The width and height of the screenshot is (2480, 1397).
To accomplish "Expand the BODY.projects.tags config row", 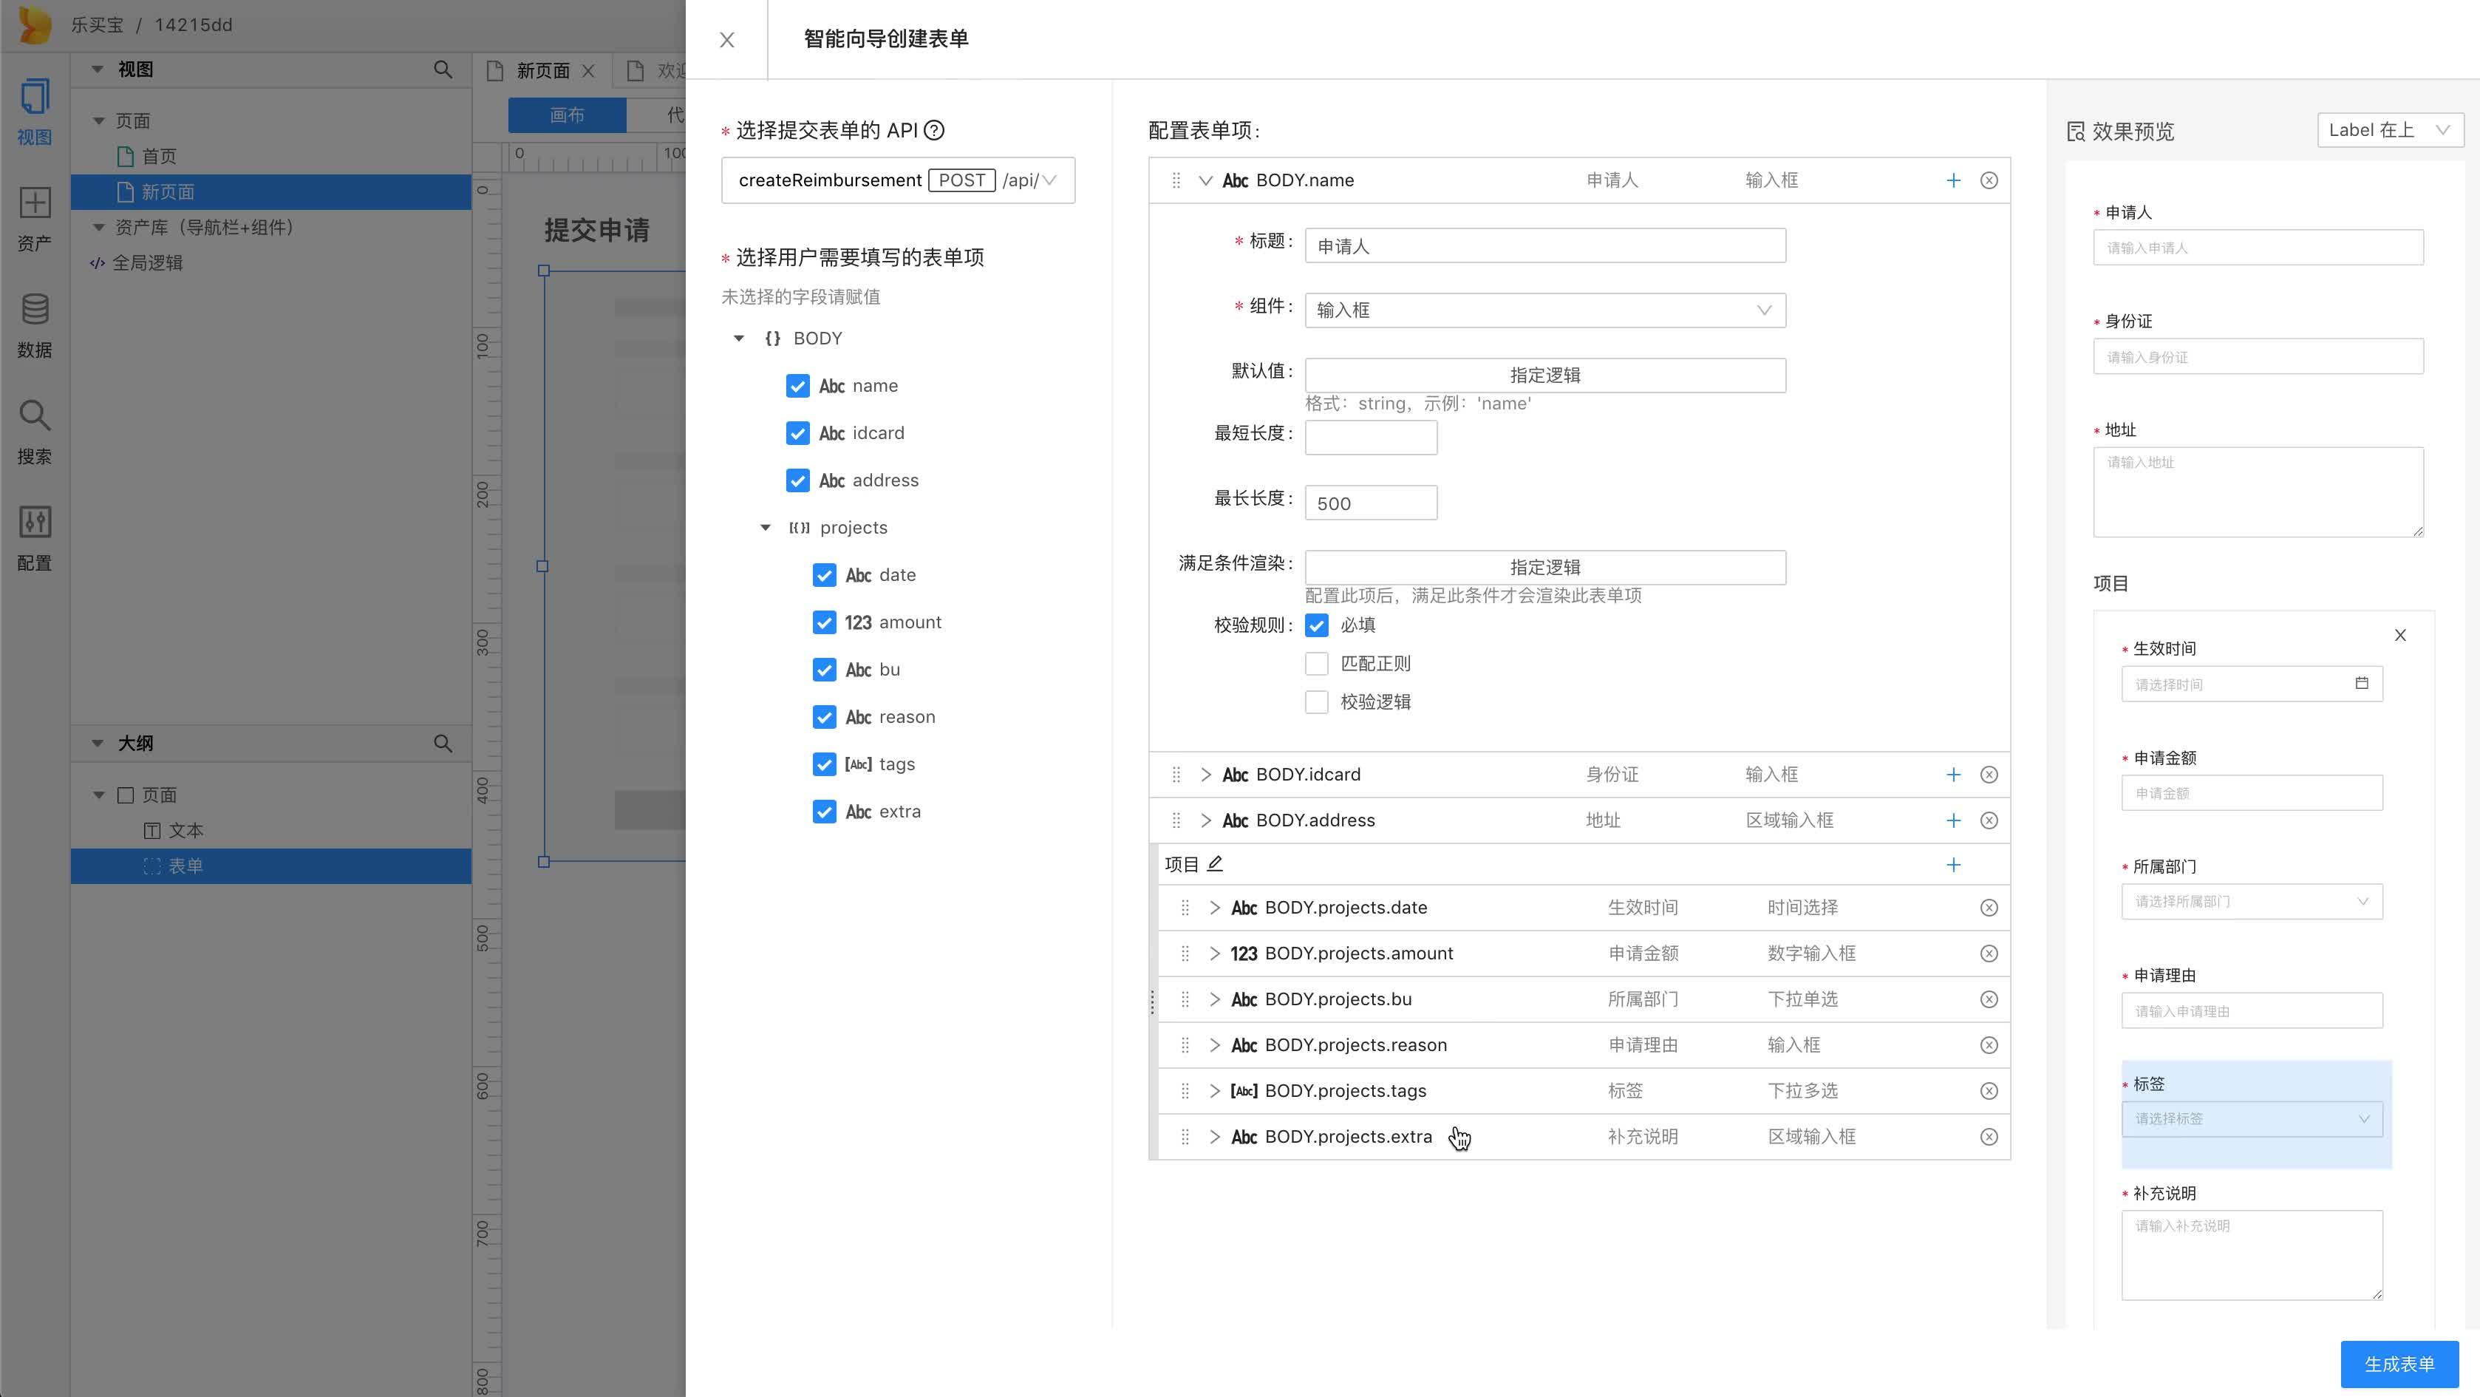I will 1214,1091.
